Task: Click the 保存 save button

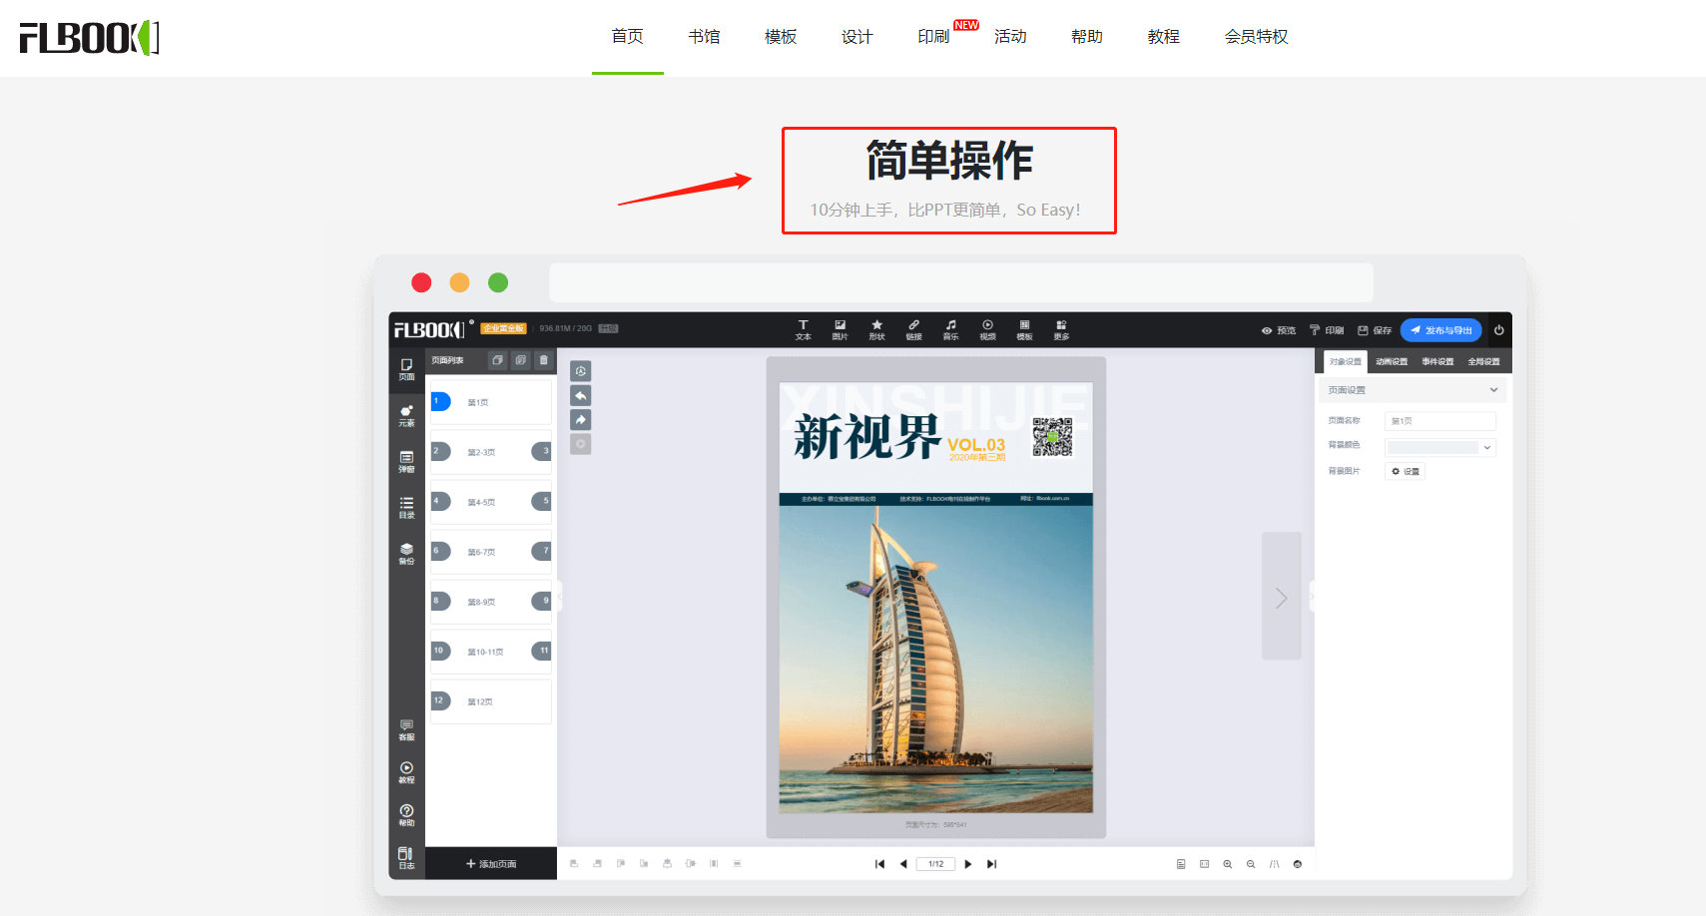Action: tap(1375, 330)
